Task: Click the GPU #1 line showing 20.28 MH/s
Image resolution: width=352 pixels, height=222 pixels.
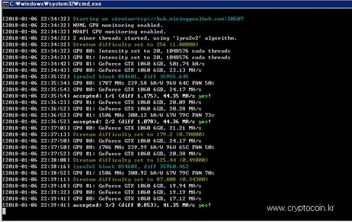Action: click(x=102, y=109)
